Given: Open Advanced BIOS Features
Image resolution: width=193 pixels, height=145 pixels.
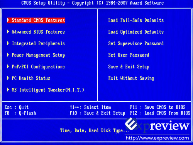Looking at the screenshot, I should (38, 32).
